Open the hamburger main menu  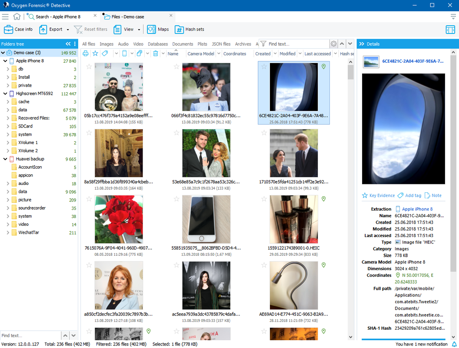[5, 17]
